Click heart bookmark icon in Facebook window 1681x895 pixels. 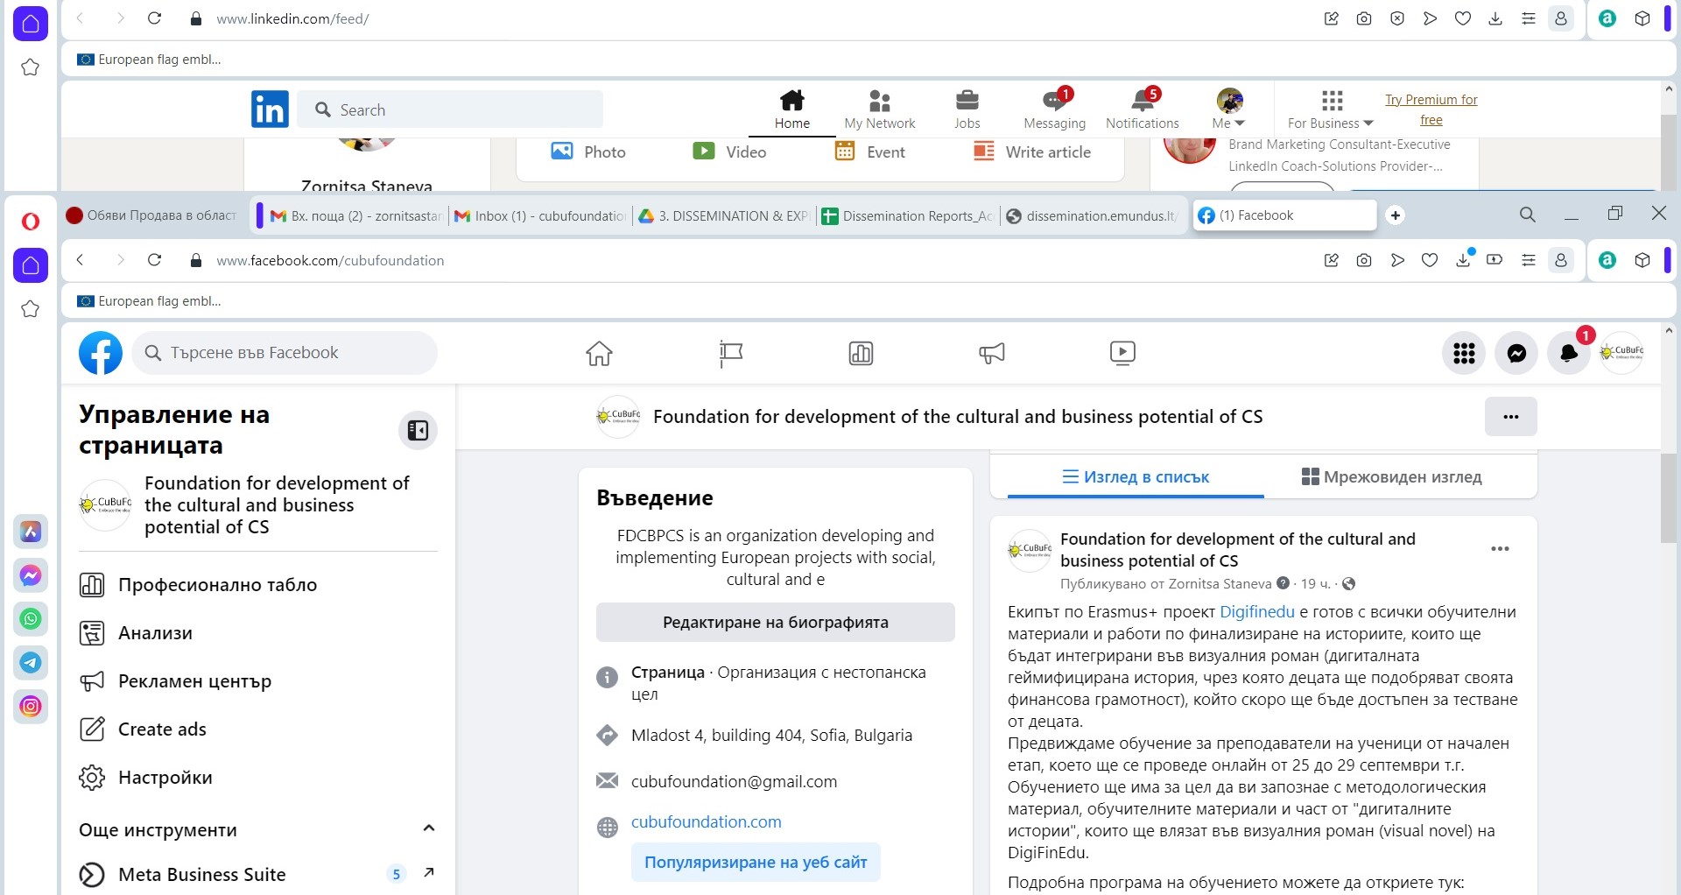pyautogui.click(x=1430, y=260)
